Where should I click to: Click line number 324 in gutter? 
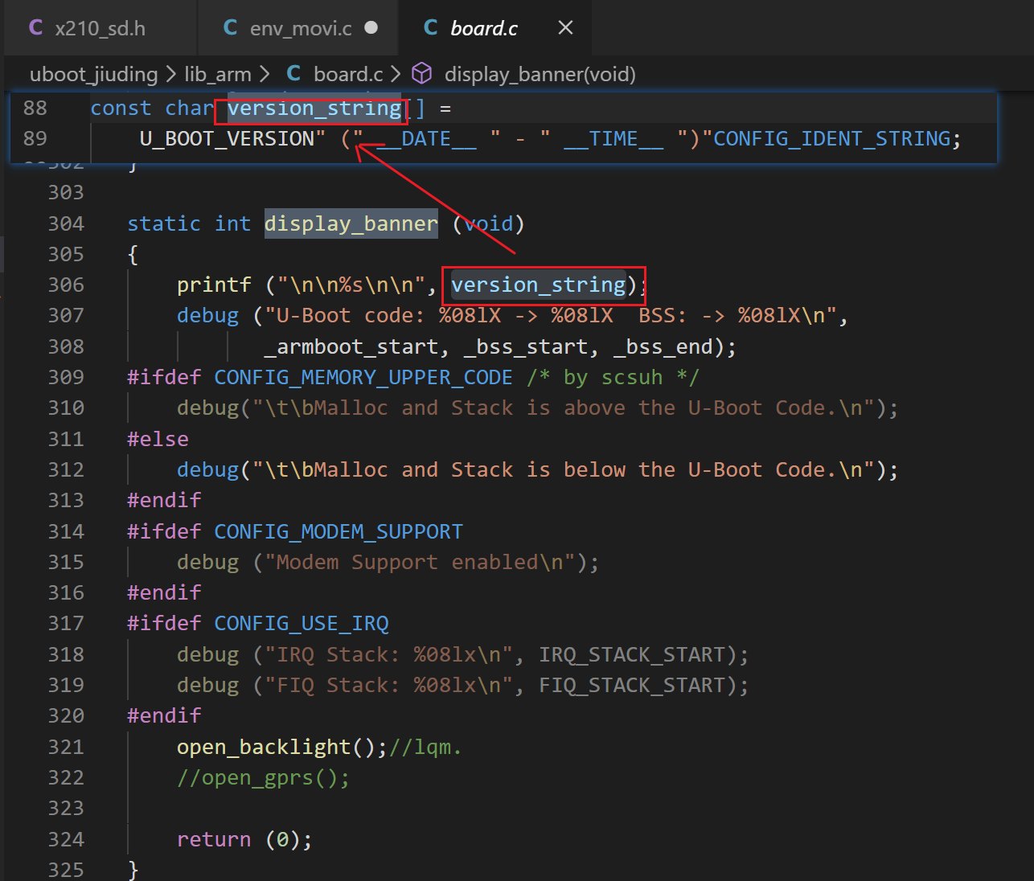pos(66,839)
